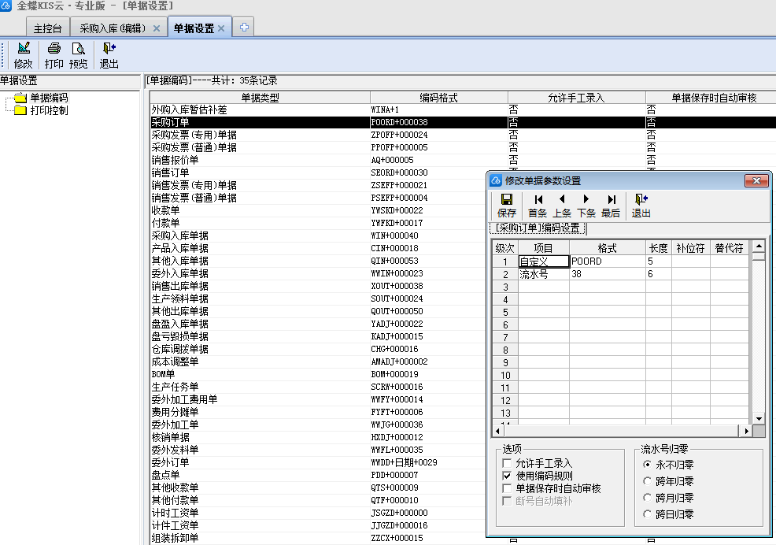Viewport: 776px width, 545px height.
Task: Select the 销售订单 row
Action: [x=318, y=172]
